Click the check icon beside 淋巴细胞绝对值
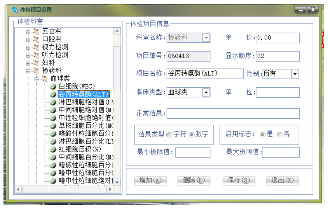The width and height of the screenshot is (328, 208). coord(53,102)
